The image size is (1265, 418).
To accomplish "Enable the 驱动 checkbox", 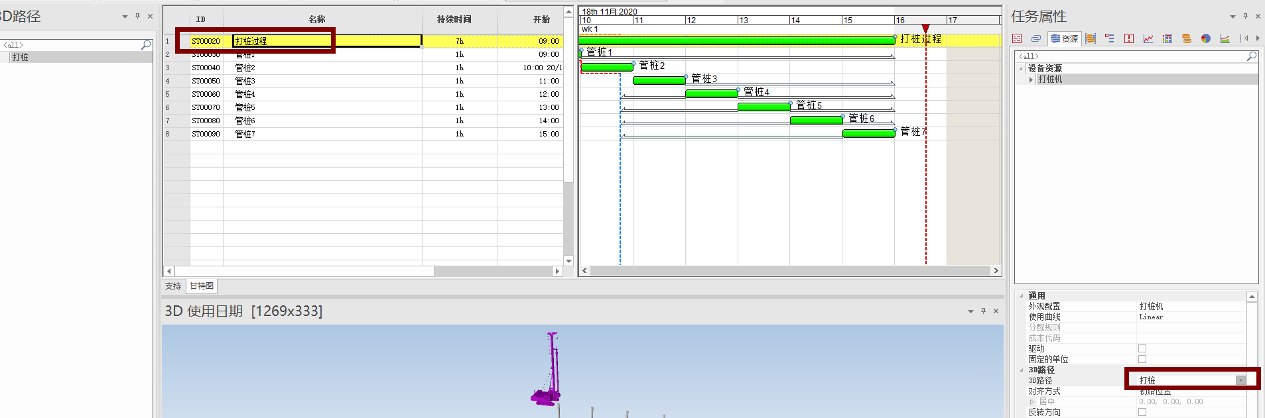I will tap(1142, 348).
